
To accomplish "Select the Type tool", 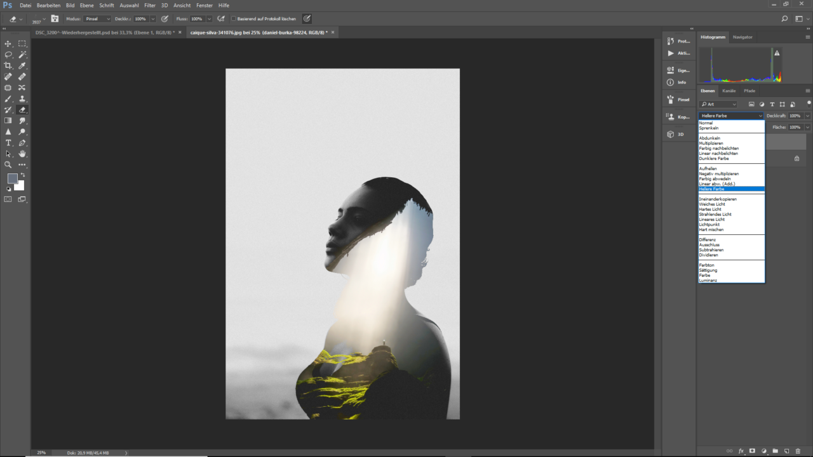I will (8, 143).
